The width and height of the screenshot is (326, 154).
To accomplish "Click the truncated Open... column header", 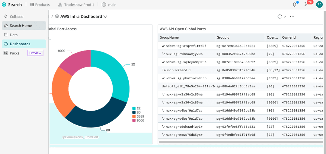I will pos(272,38).
